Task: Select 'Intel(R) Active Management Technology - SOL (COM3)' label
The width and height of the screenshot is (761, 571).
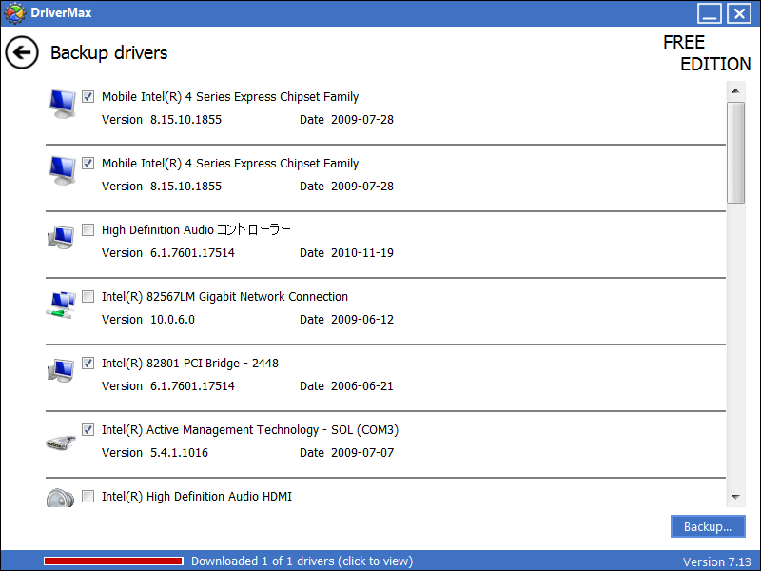Action: click(250, 430)
